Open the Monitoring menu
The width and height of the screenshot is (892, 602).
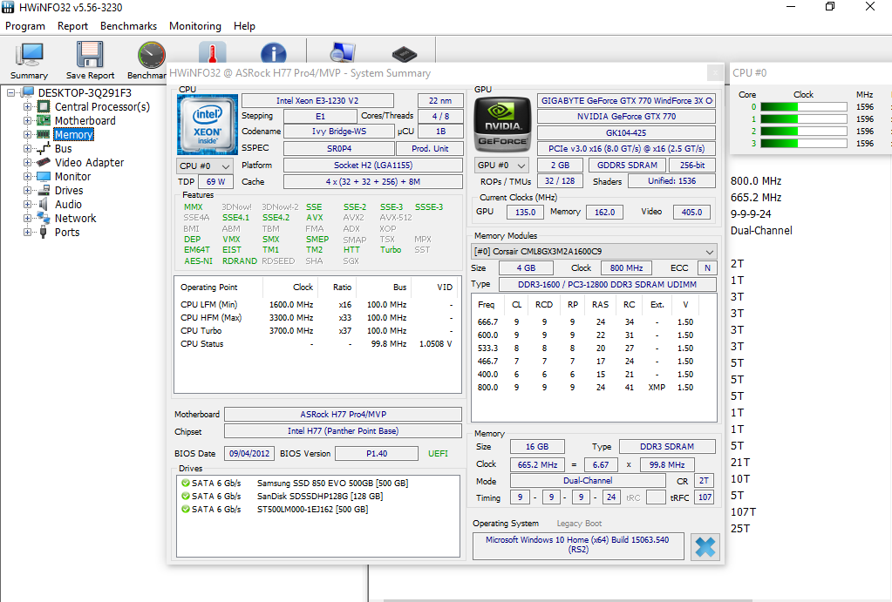(x=195, y=26)
